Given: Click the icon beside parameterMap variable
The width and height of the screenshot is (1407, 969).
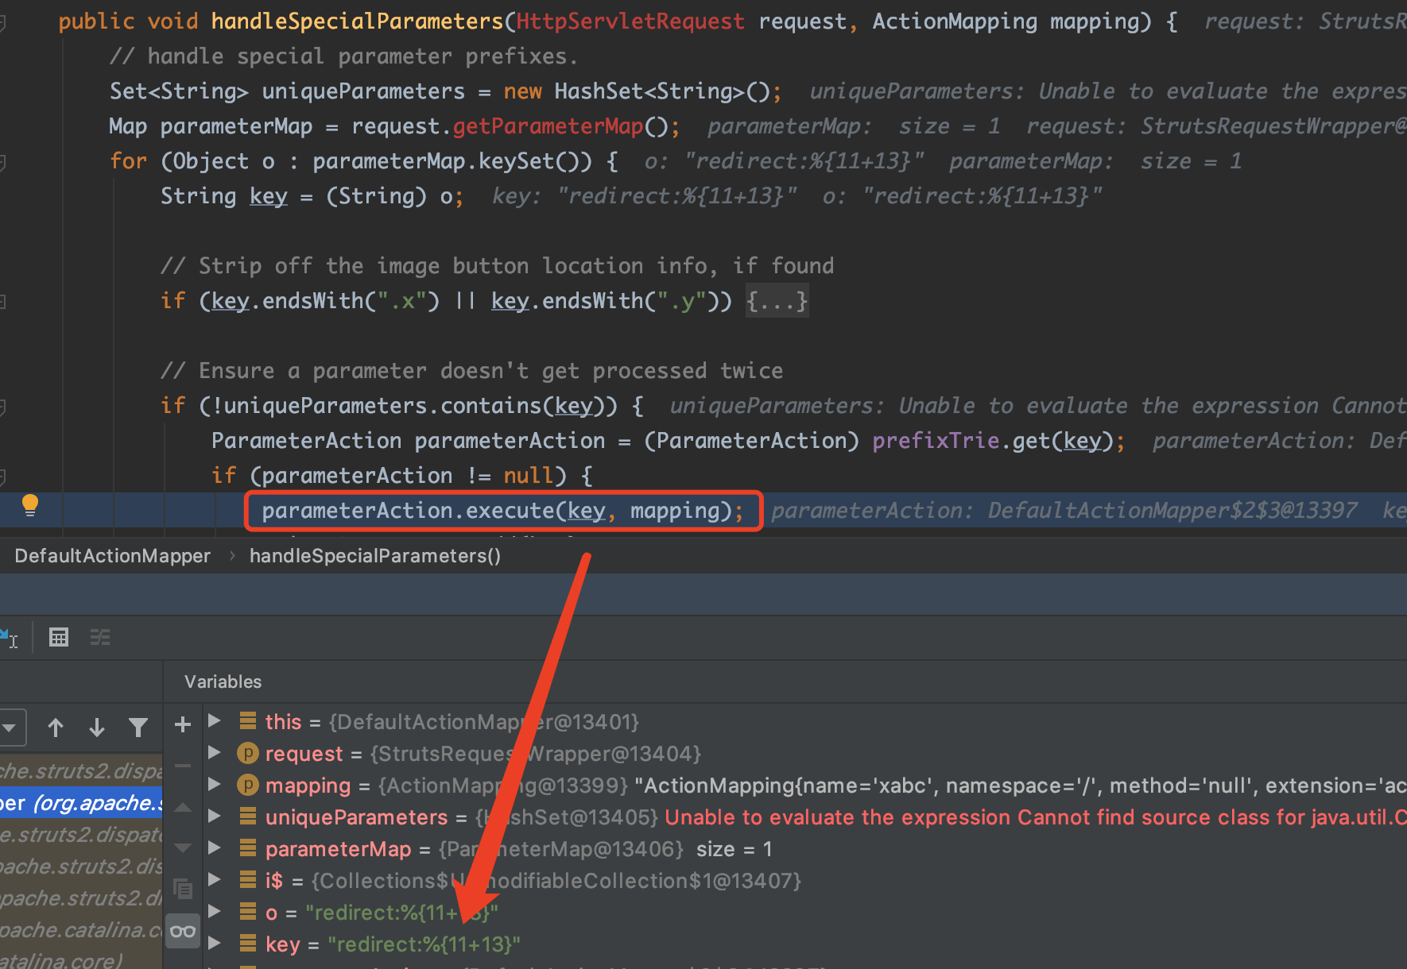Looking at the screenshot, I should (x=248, y=848).
